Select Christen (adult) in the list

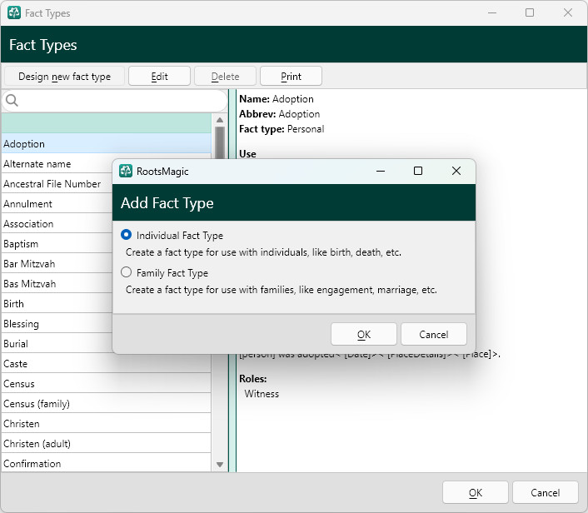[x=107, y=444]
